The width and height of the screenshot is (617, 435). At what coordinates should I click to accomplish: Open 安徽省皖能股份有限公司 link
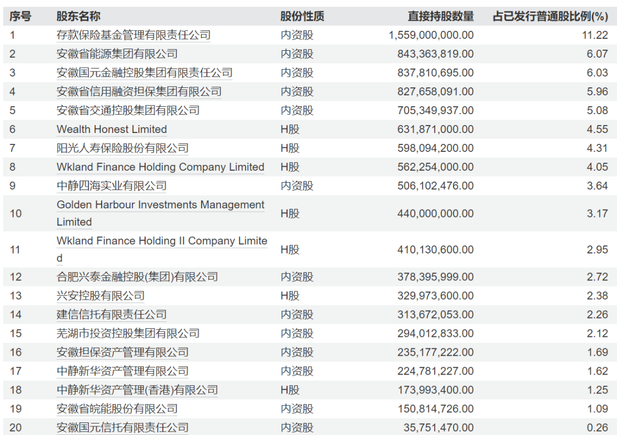pyautogui.click(x=117, y=409)
